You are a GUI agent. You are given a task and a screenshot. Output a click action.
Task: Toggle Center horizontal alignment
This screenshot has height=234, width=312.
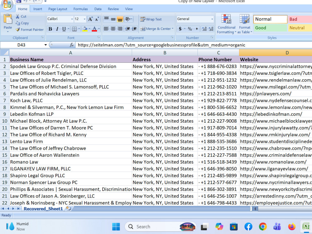pos(113,29)
